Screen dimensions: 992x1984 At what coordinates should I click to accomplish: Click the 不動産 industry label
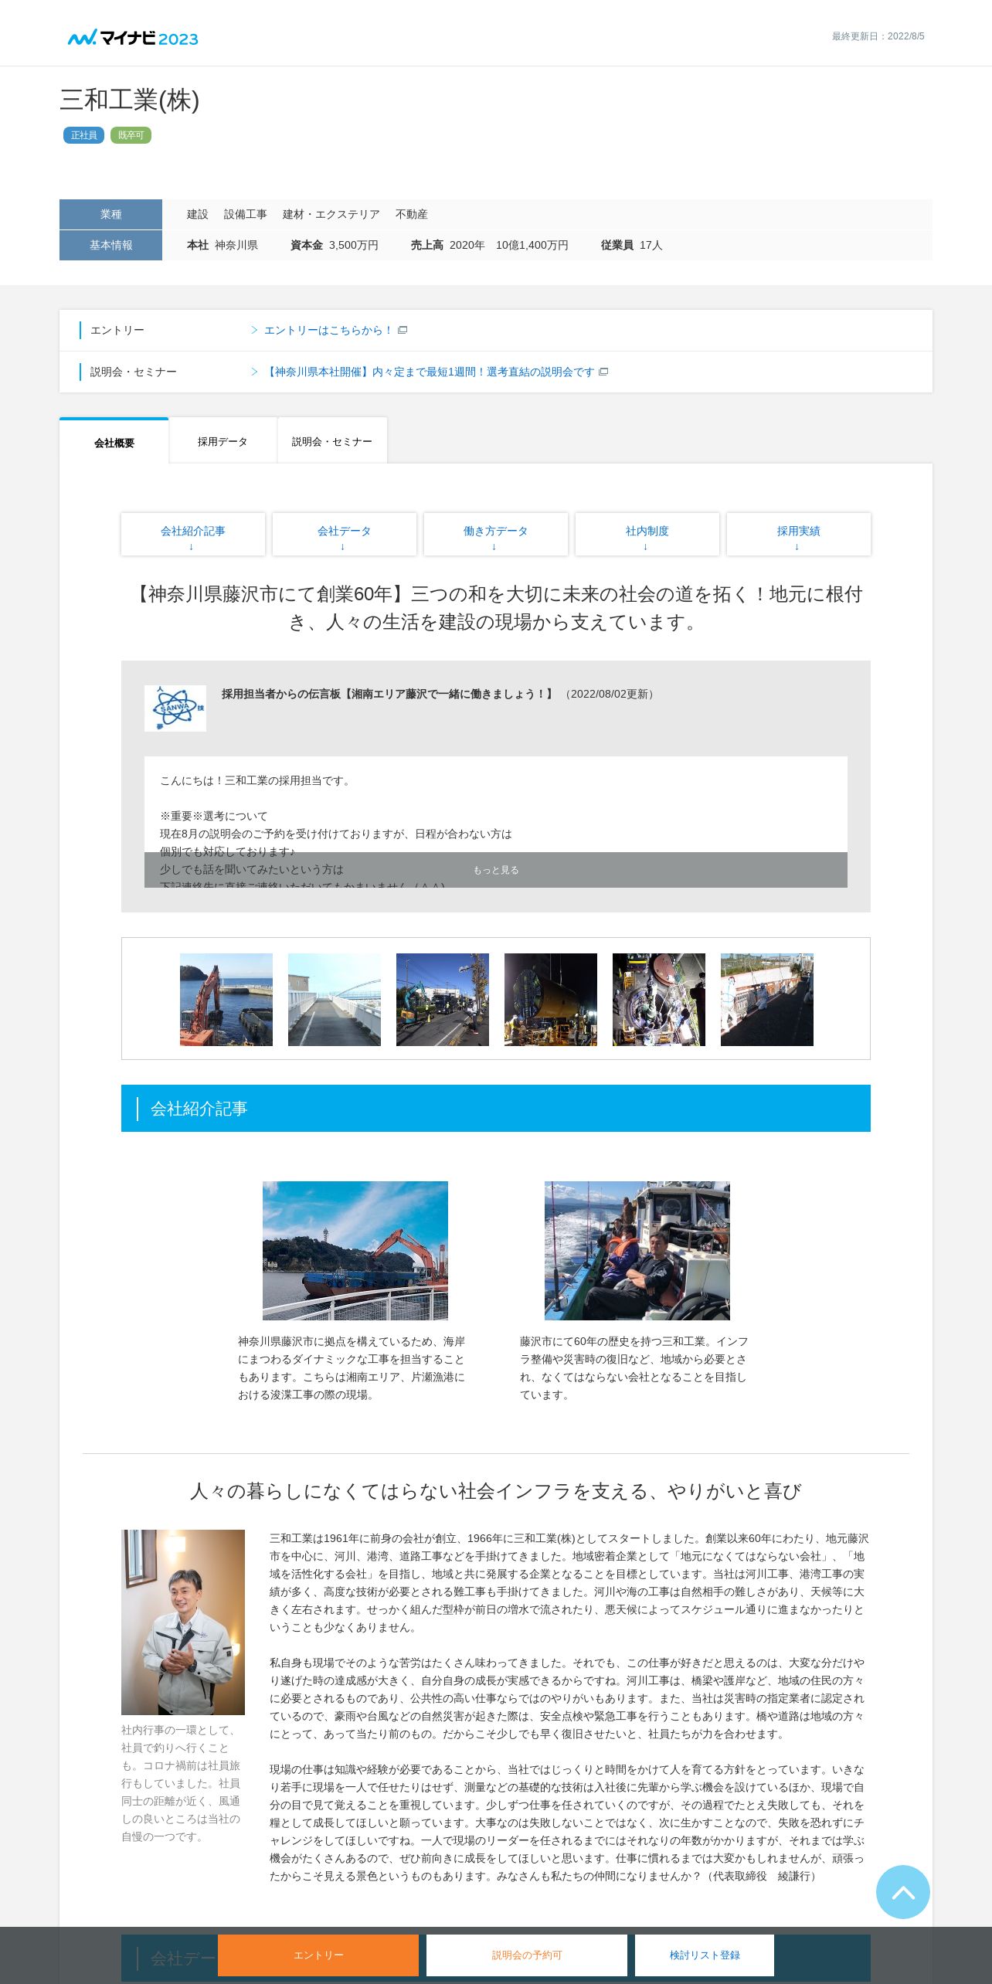(x=412, y=214)
